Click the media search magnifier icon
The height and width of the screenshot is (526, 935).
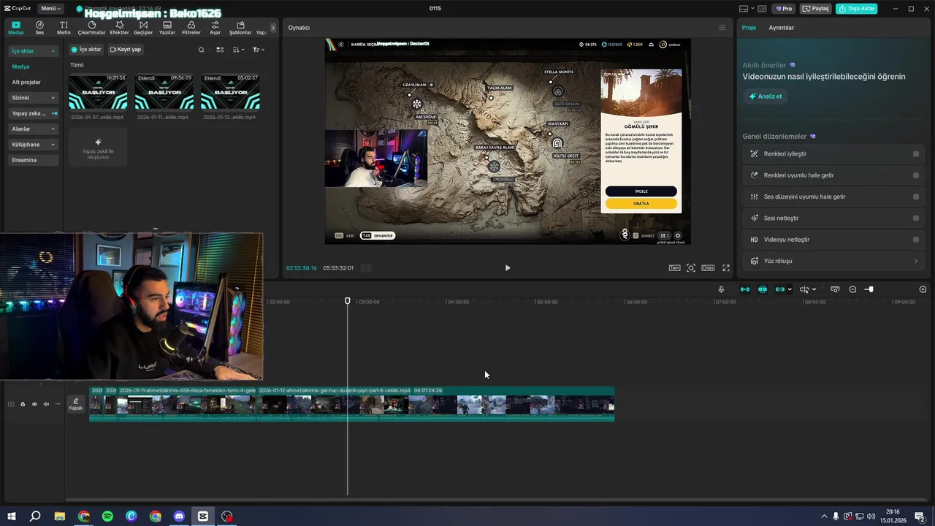pyautogui.click(x=202, y=50)
